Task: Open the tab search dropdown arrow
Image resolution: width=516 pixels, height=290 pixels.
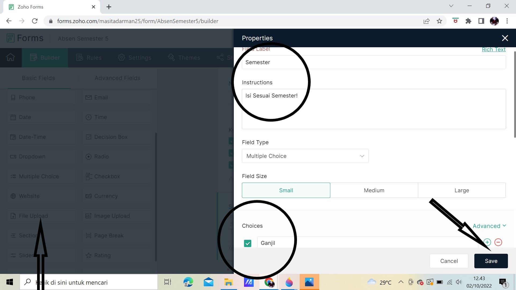Action: tap(451, 6)
